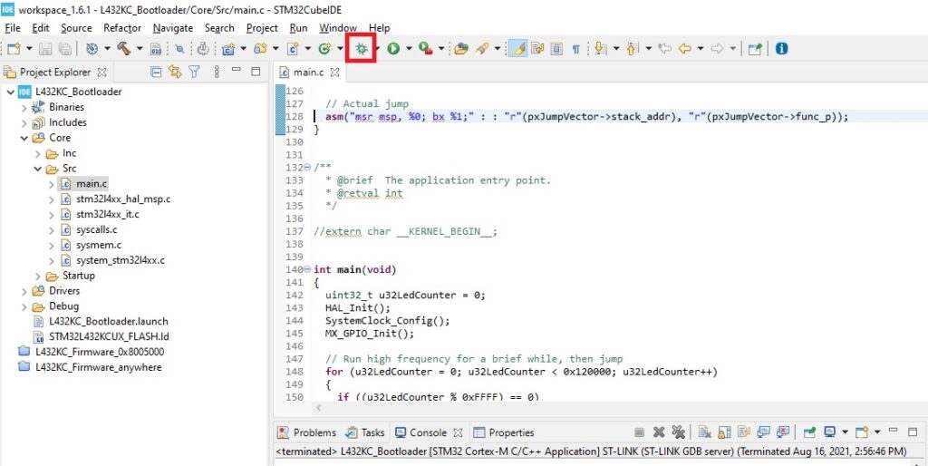
Task: Collapse the Core folder
Action: click(24, 138)
